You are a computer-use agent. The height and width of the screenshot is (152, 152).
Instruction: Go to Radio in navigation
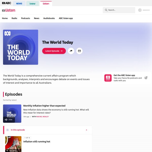(14, 18)
